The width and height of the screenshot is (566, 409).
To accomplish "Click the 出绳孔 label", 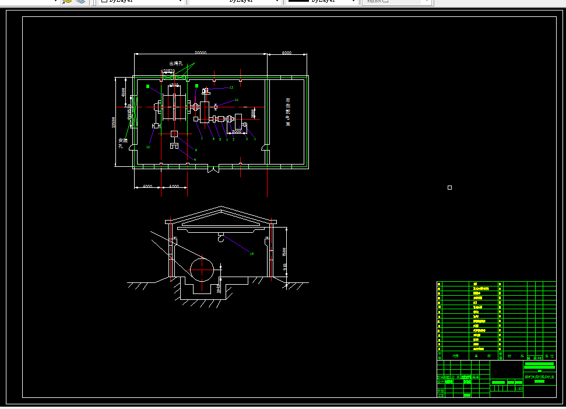I will [x=176, y=63].
